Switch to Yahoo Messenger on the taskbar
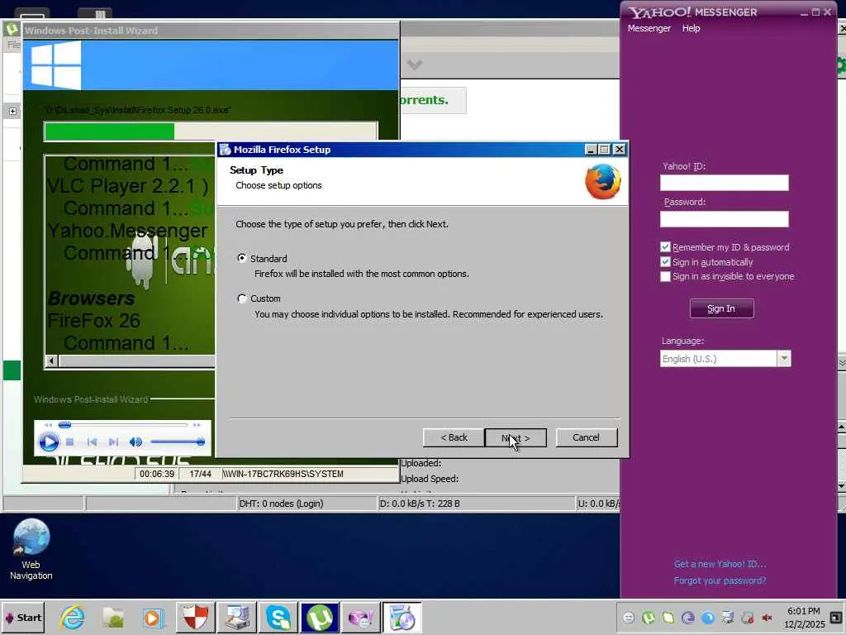846x635 pixels. pos(361,618)
